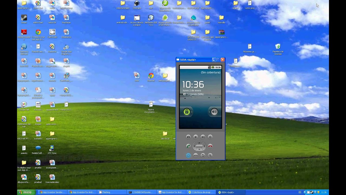Select the tranviadevelez image file
Screen dimensions: 346x195
click(52, 179)
